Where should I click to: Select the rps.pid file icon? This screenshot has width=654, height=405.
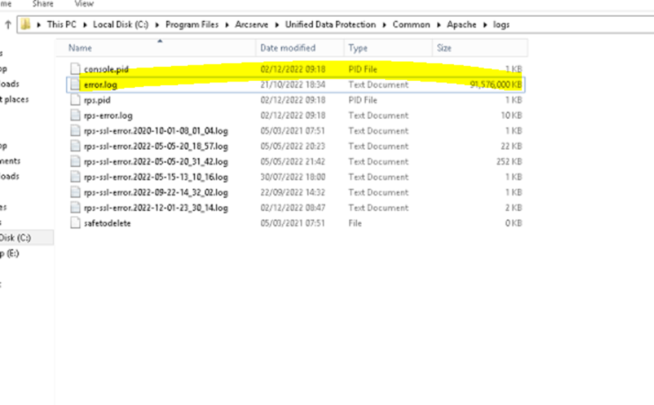tap(75, 100)
